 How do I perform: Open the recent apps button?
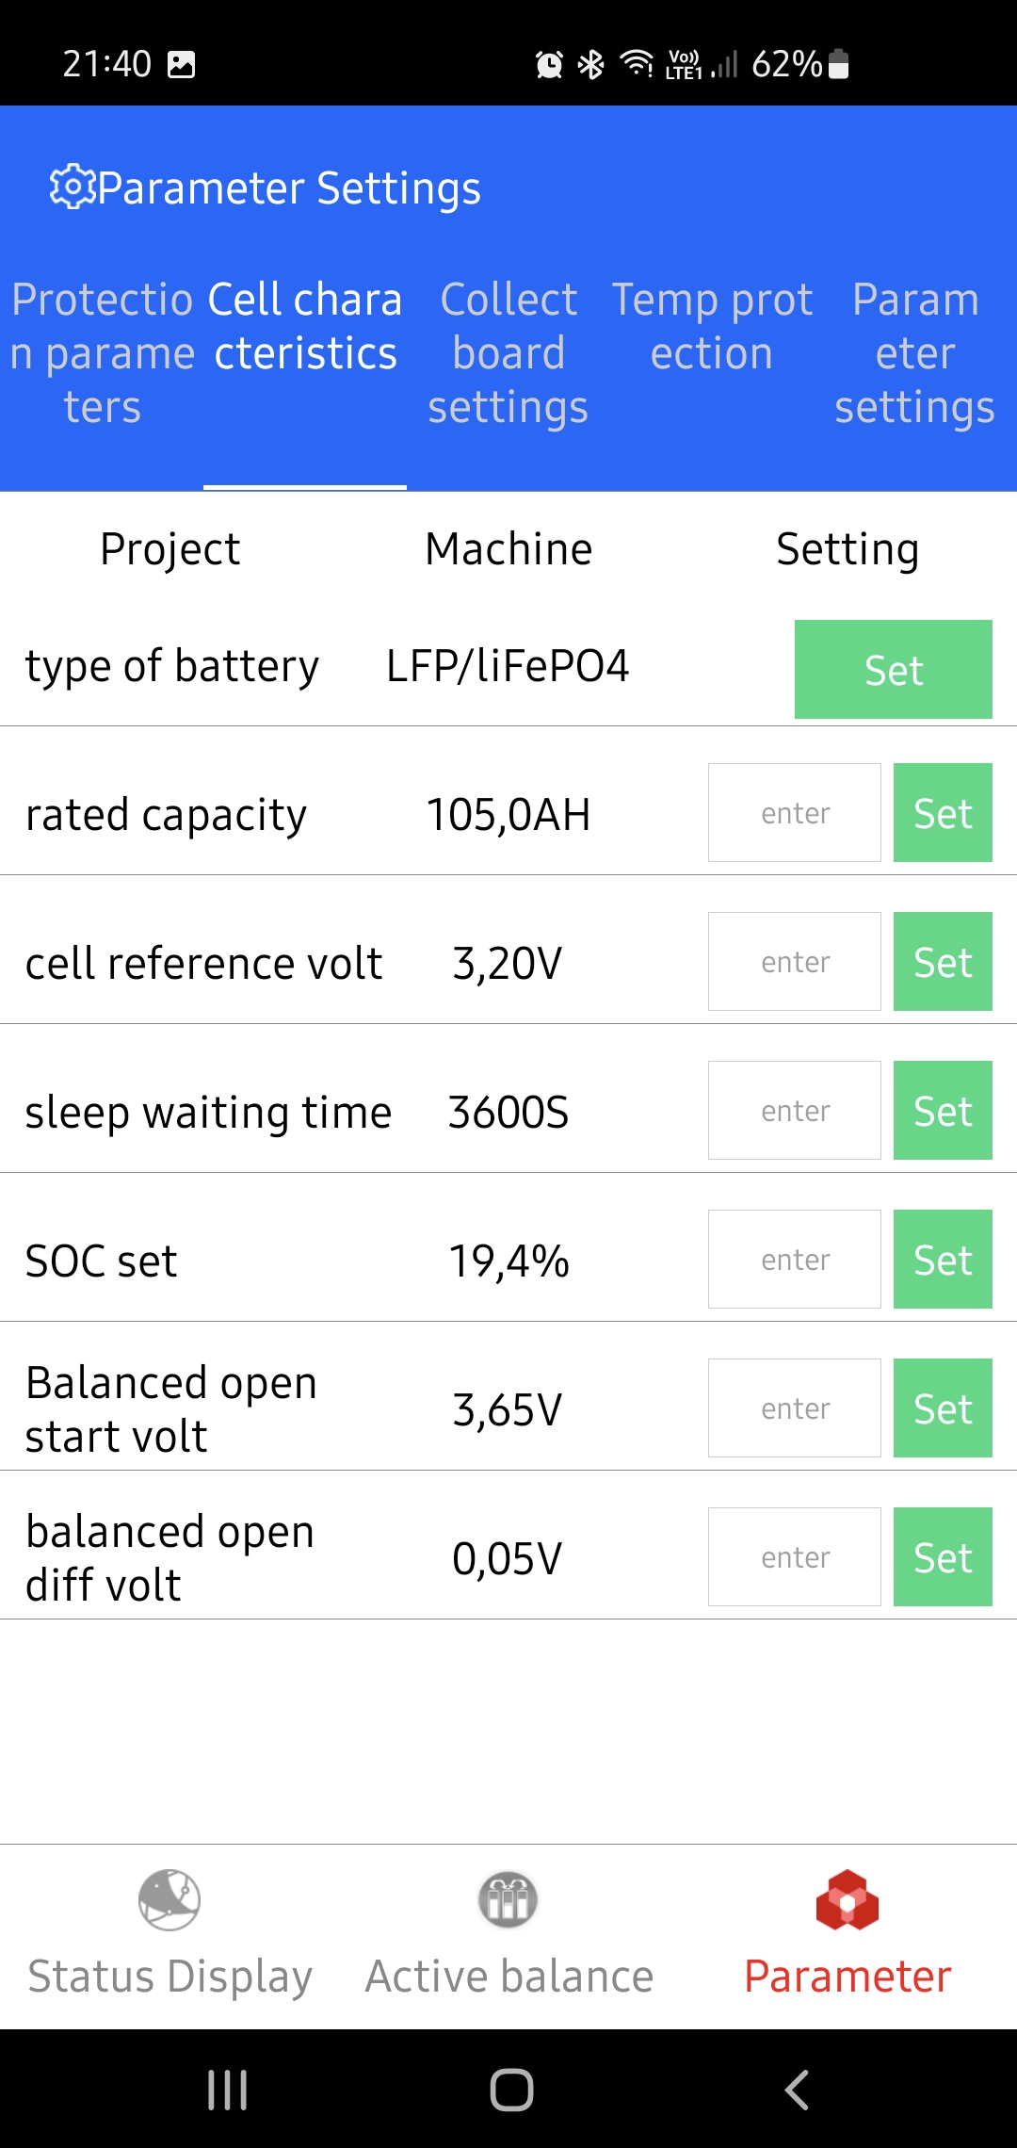[227, 2090]
